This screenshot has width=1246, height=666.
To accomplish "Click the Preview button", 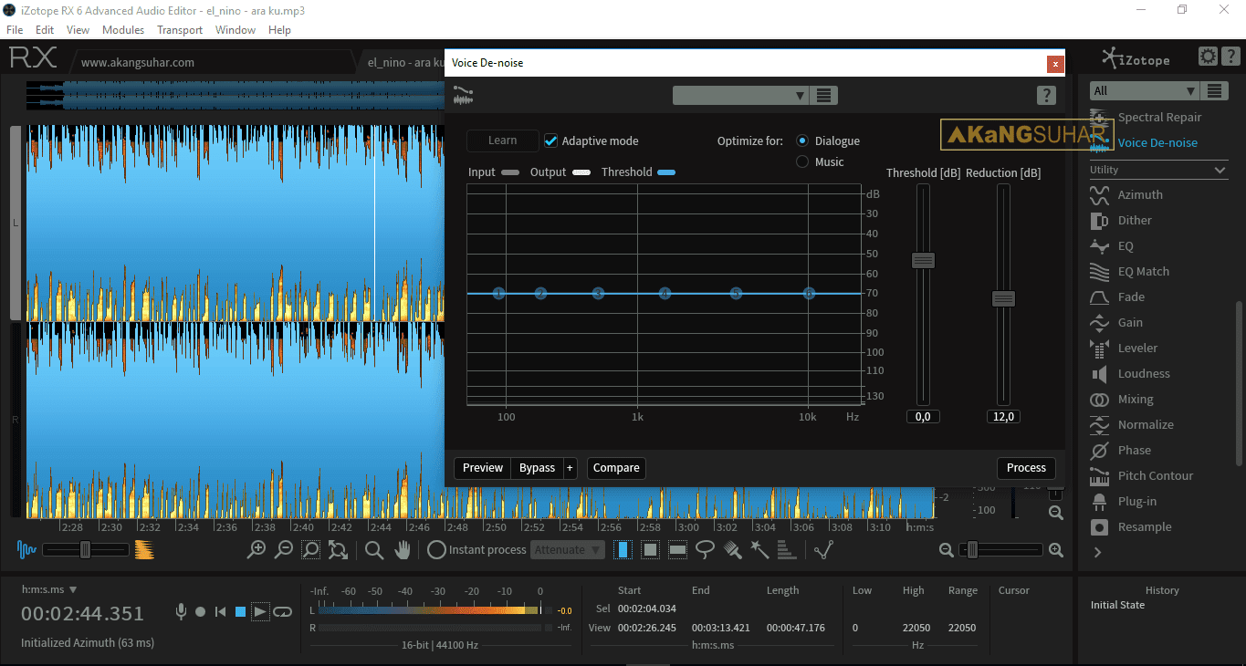I will [483, 468].
